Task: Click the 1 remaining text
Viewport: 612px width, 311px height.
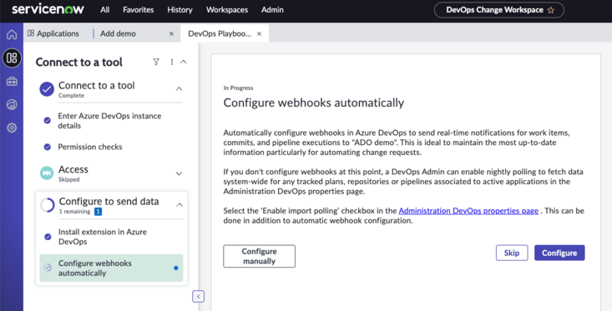Action: pos(74,212)
